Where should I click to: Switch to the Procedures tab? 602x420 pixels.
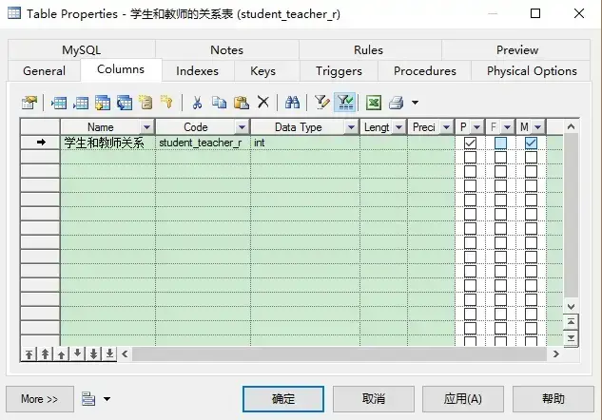coord(425,71)
